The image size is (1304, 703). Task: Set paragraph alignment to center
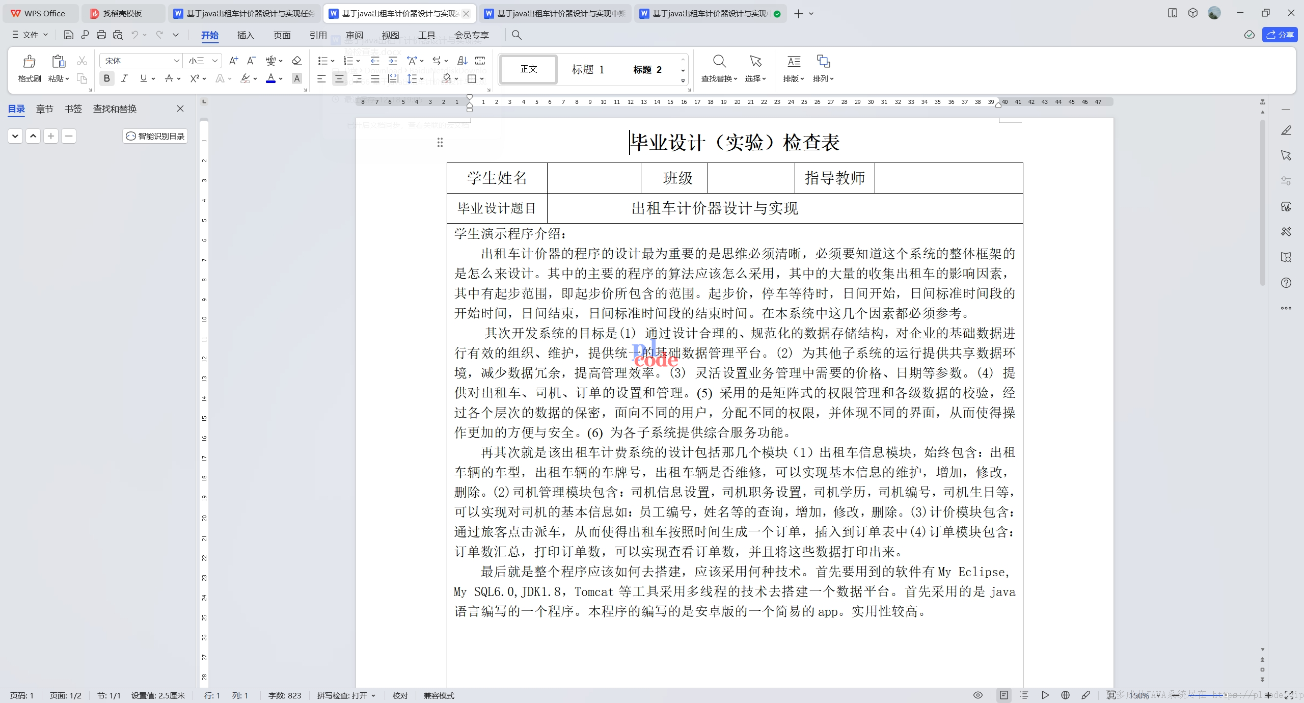(x=339, y=78)
